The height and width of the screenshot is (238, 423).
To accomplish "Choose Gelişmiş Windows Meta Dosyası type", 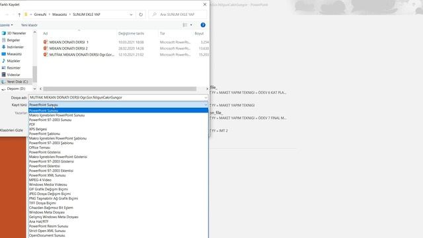I will (118, 217).
